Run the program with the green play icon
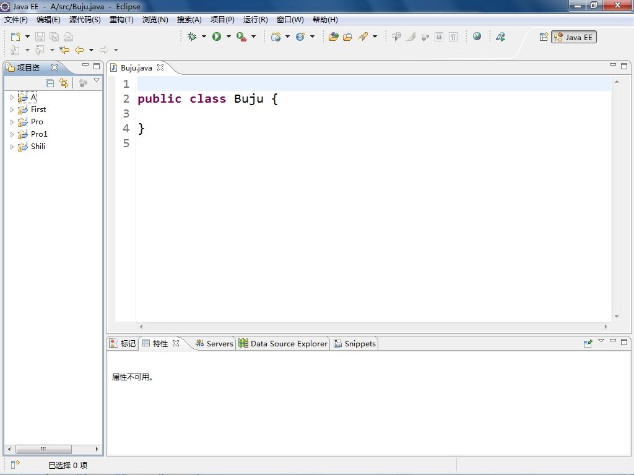 pos(217,36)
